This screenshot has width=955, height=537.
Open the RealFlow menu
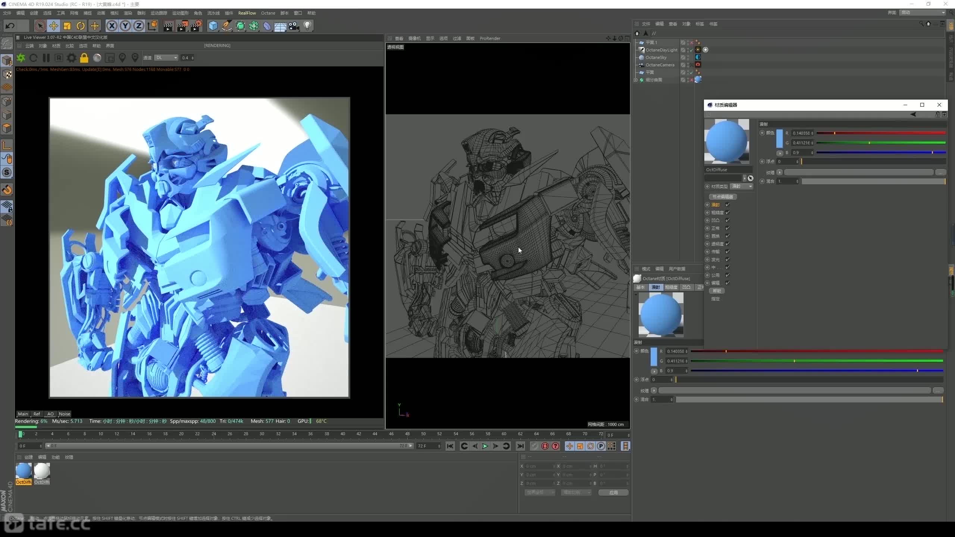[247, 13]
